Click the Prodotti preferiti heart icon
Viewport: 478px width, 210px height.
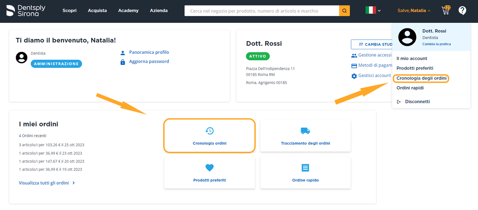click(209, 168)
